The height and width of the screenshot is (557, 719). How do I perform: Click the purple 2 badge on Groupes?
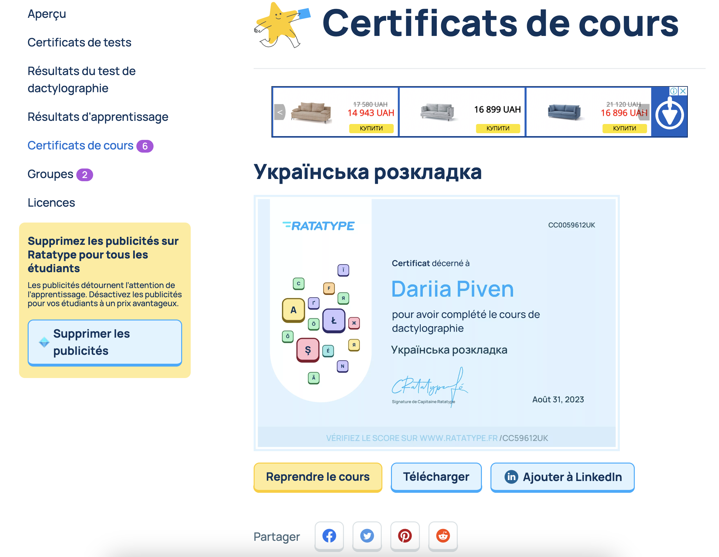click(85, 175)
